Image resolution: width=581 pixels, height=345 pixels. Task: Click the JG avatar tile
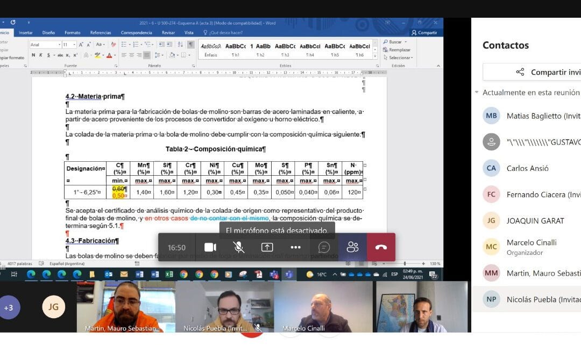click(53, 306)
